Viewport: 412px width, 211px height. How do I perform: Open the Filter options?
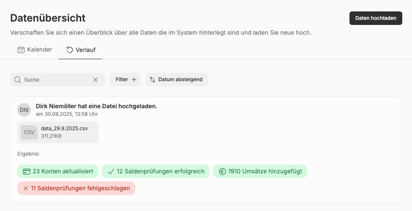point(125,79)
